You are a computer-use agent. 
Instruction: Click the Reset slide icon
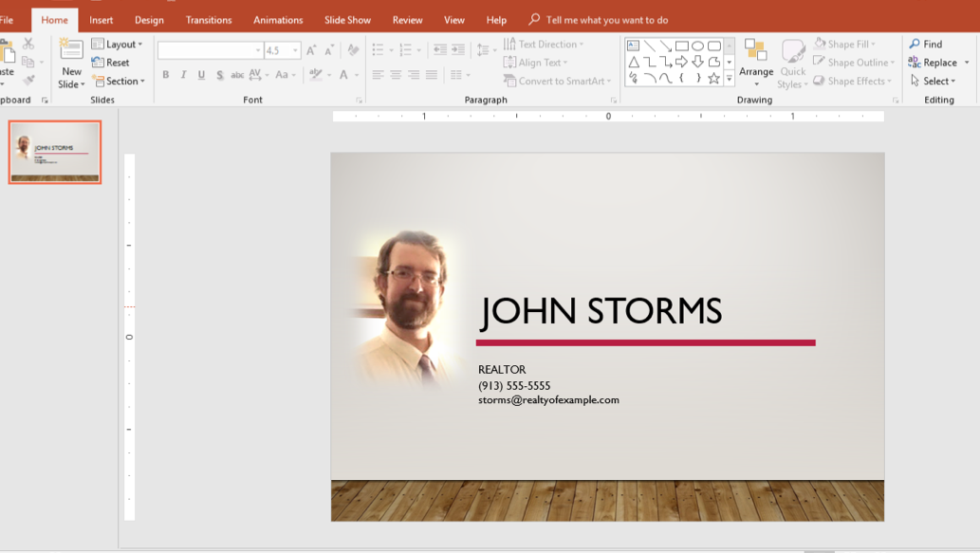coord(110,63)
